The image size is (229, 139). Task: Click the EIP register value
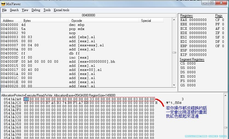[198, 55]
